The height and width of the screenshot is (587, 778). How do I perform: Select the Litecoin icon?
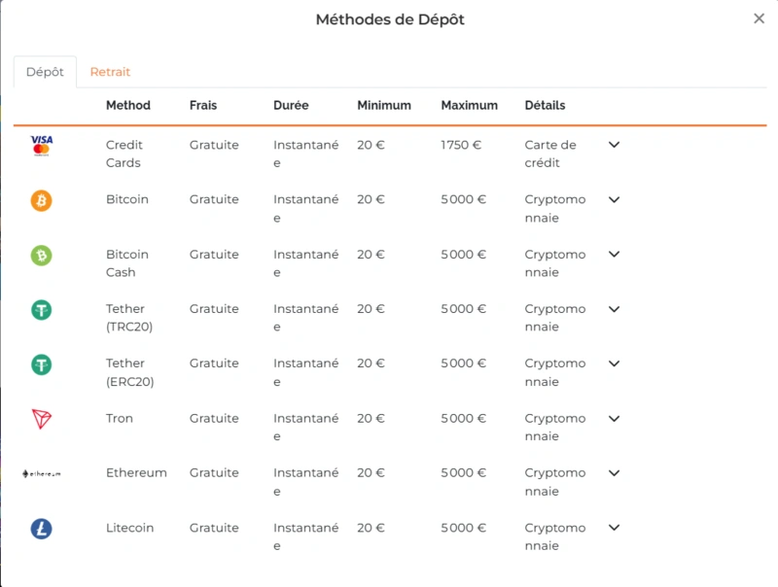click(x=40, y=528)
